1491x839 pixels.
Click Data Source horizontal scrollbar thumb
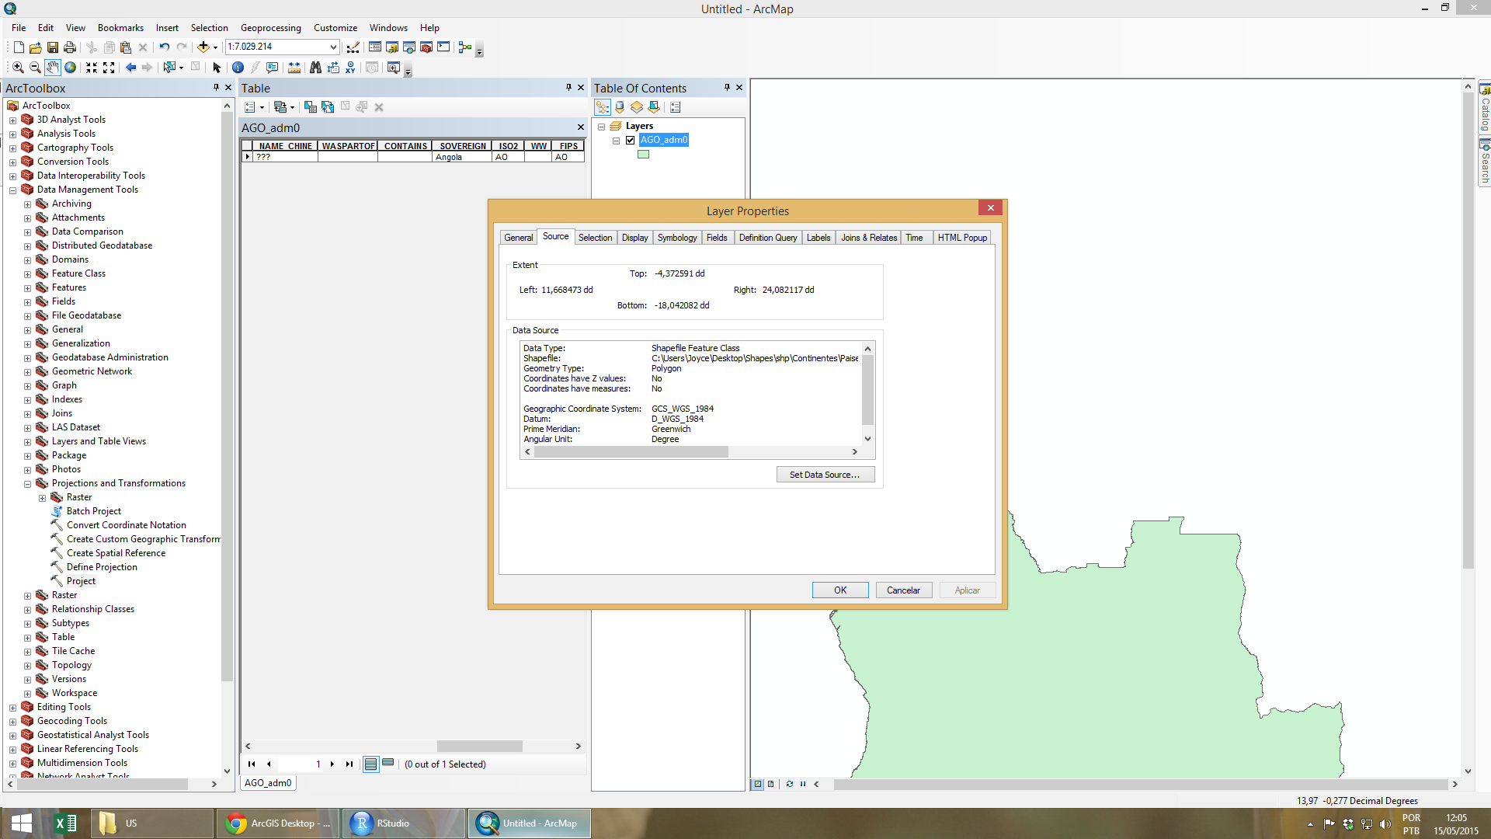[631, 452]
